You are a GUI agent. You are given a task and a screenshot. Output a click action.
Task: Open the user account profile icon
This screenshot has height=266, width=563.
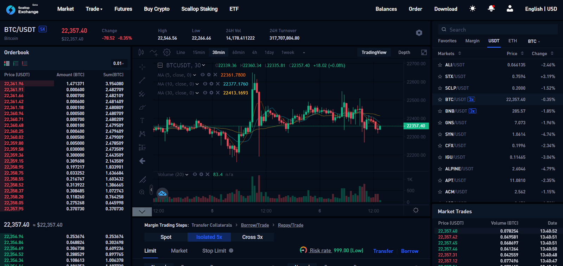click(x=510, y=9)
